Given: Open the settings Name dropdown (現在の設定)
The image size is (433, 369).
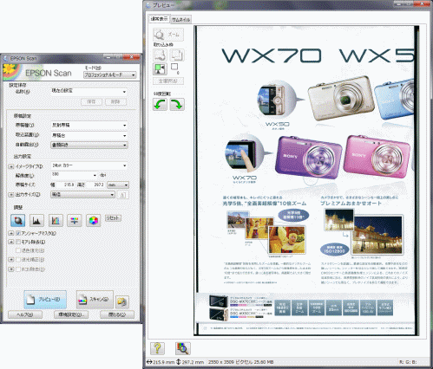Looking at the screenshot, I should click(89, 91).
